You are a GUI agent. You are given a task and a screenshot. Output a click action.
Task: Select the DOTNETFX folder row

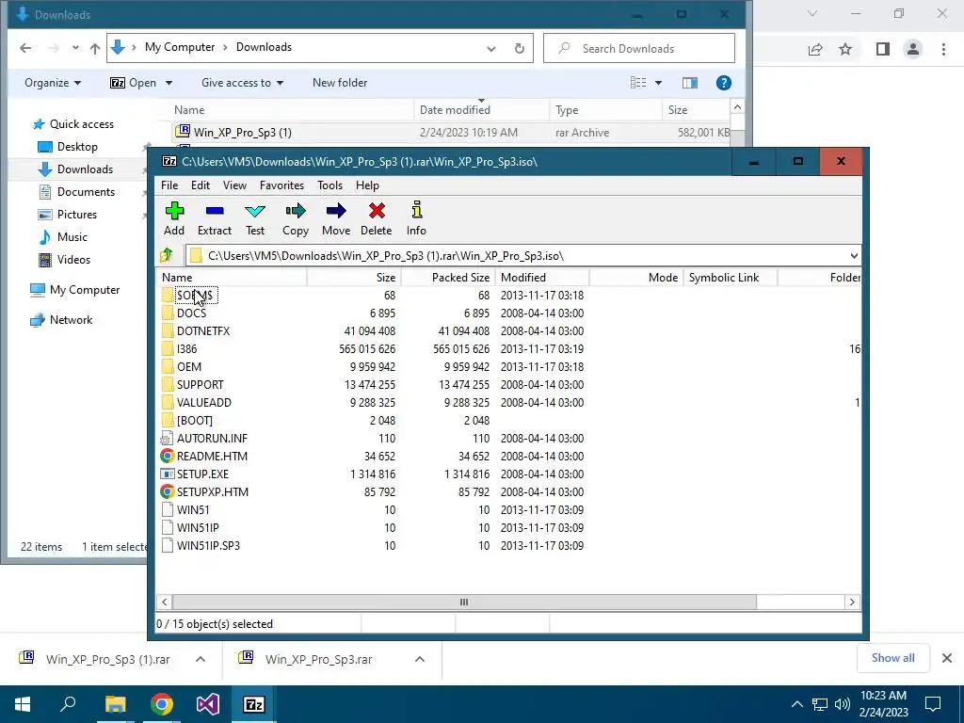click(507, 330)
